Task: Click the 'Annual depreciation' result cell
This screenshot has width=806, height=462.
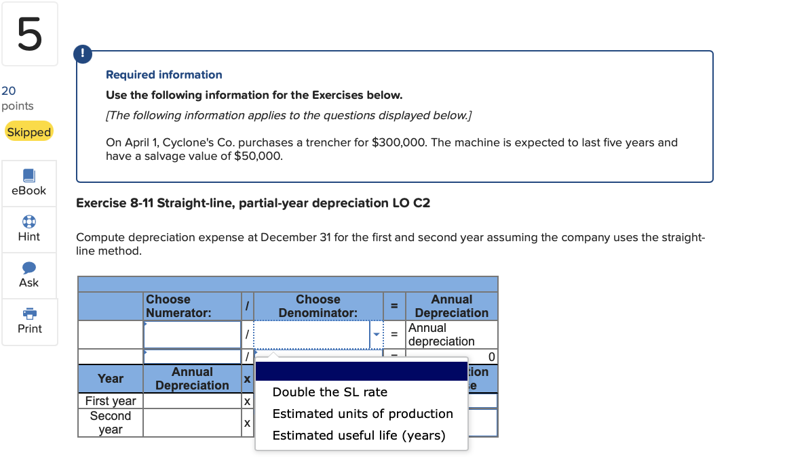Action: (451, 335)
